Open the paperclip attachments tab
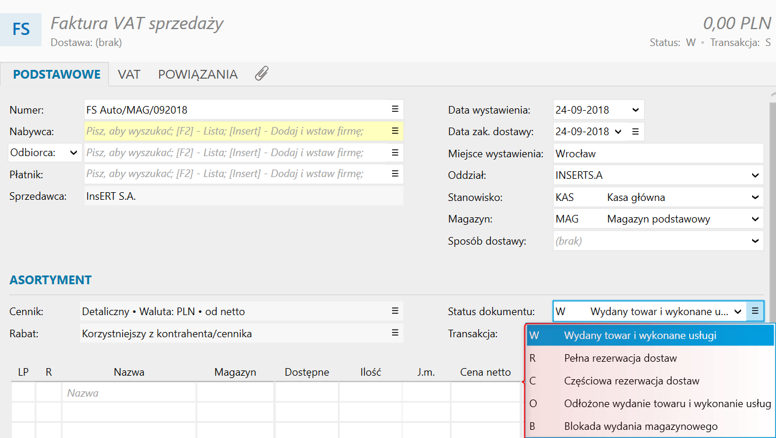 click(x=262, y=74)
